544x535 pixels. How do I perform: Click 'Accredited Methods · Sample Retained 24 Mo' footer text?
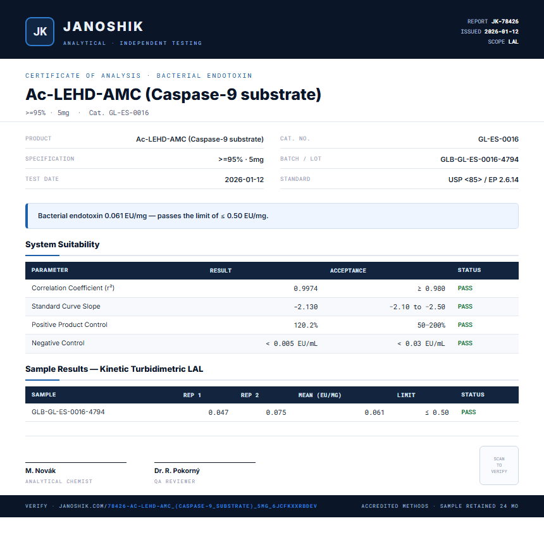pyautogui.click(x=440, y=506)
